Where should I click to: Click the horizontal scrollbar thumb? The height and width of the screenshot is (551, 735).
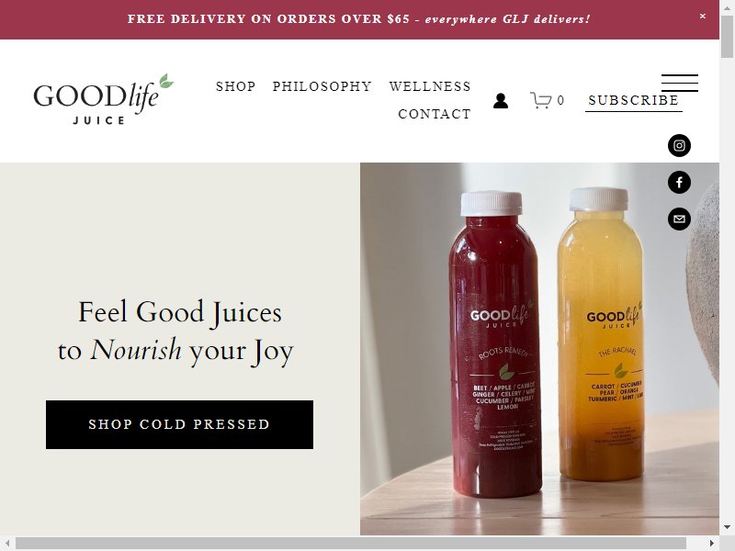coord(351,544)
